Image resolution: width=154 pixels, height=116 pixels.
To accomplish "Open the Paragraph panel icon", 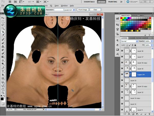I will tap(118, 40).
